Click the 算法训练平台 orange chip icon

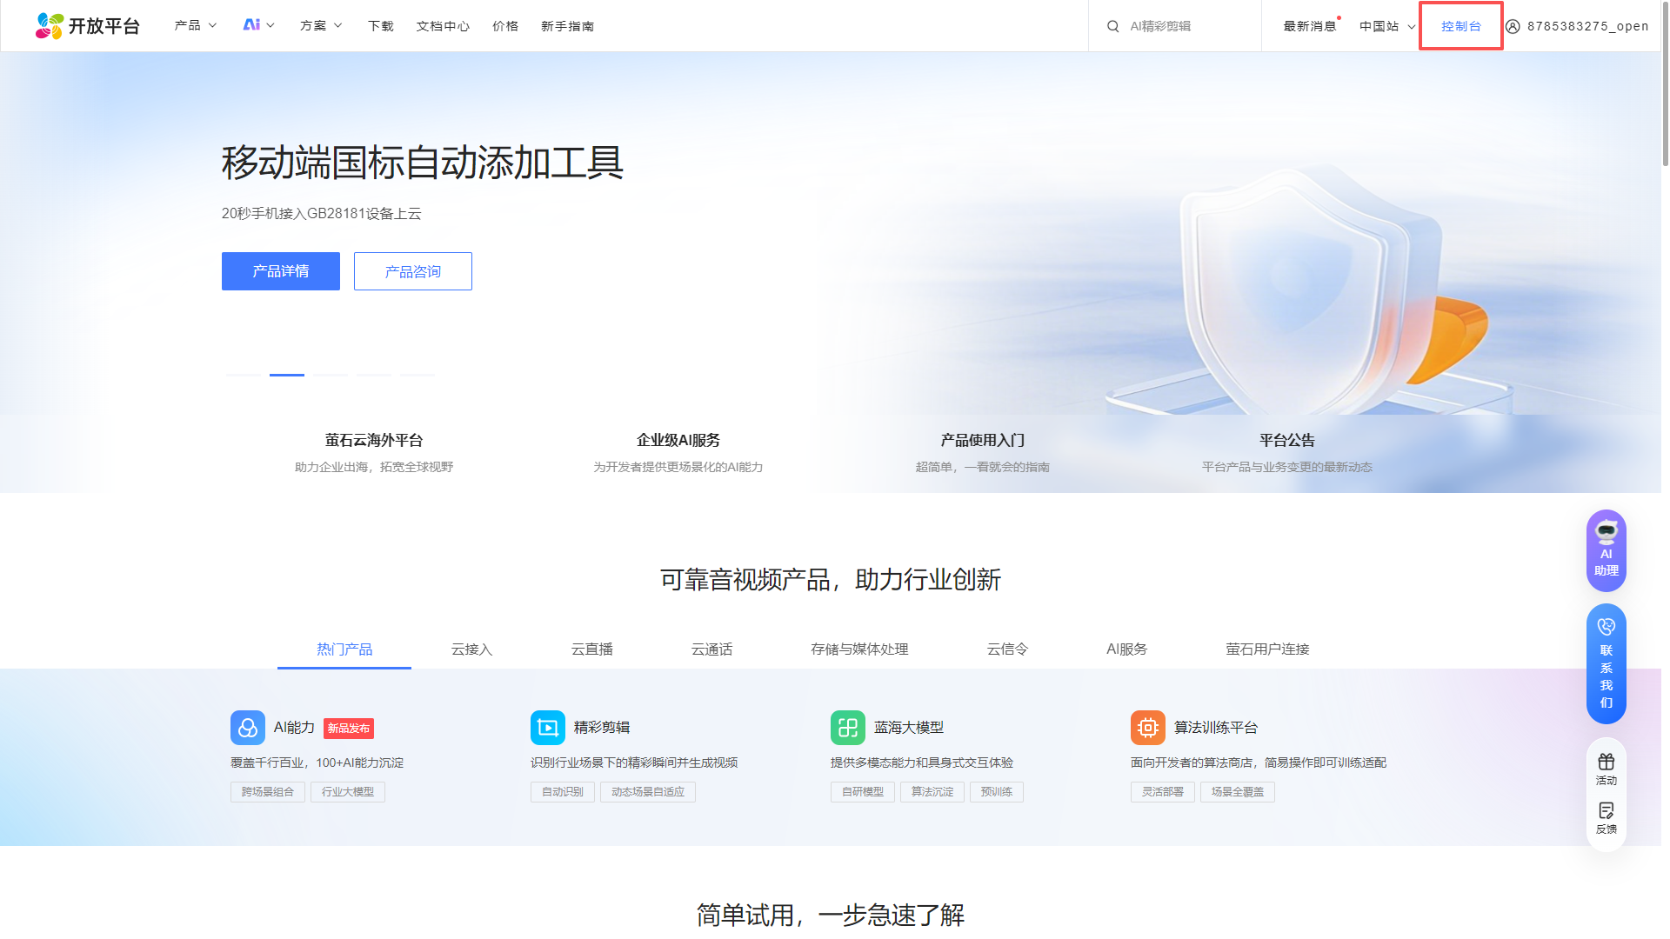[1147, 728]
